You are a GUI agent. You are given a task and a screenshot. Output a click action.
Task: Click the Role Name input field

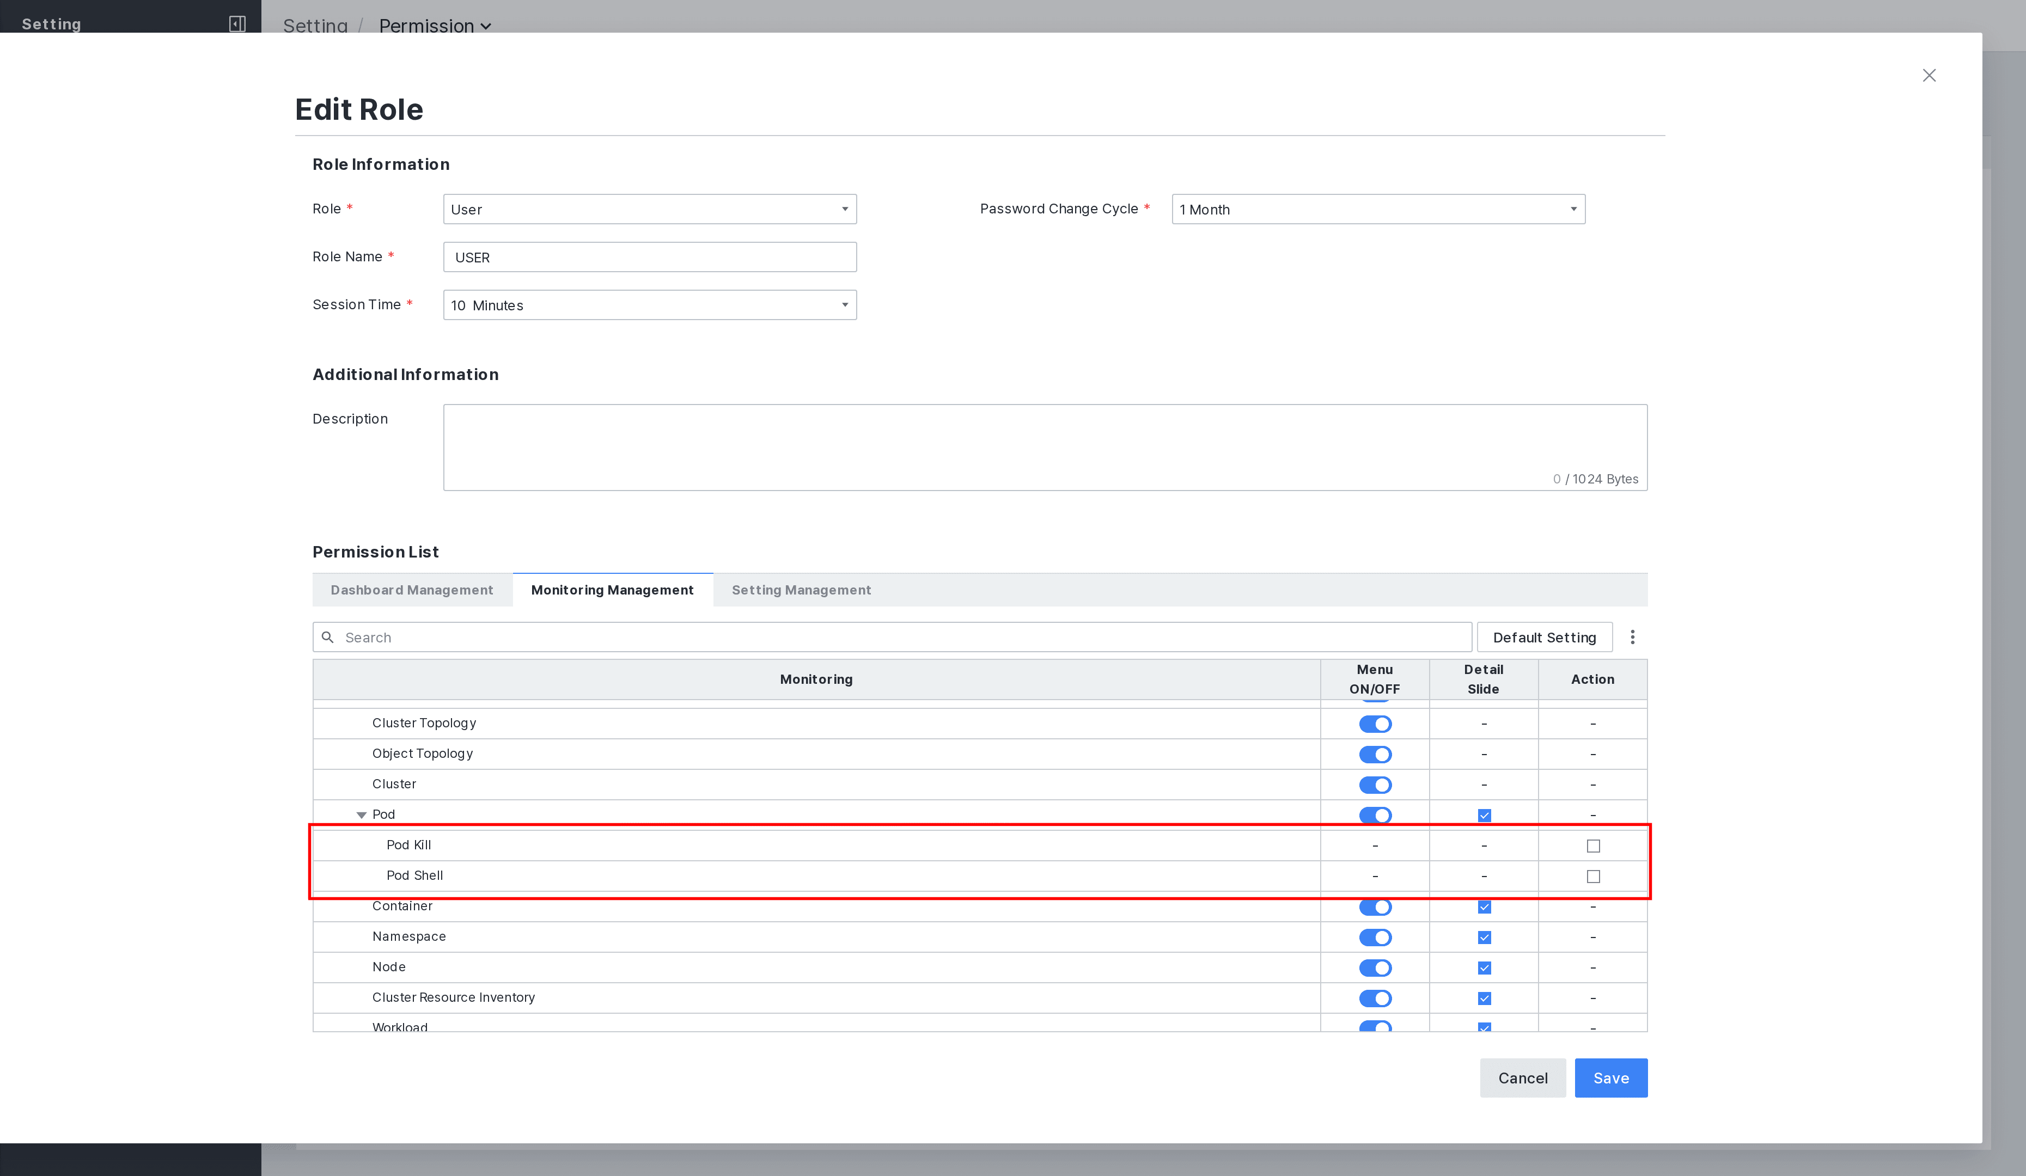point(650,257)
